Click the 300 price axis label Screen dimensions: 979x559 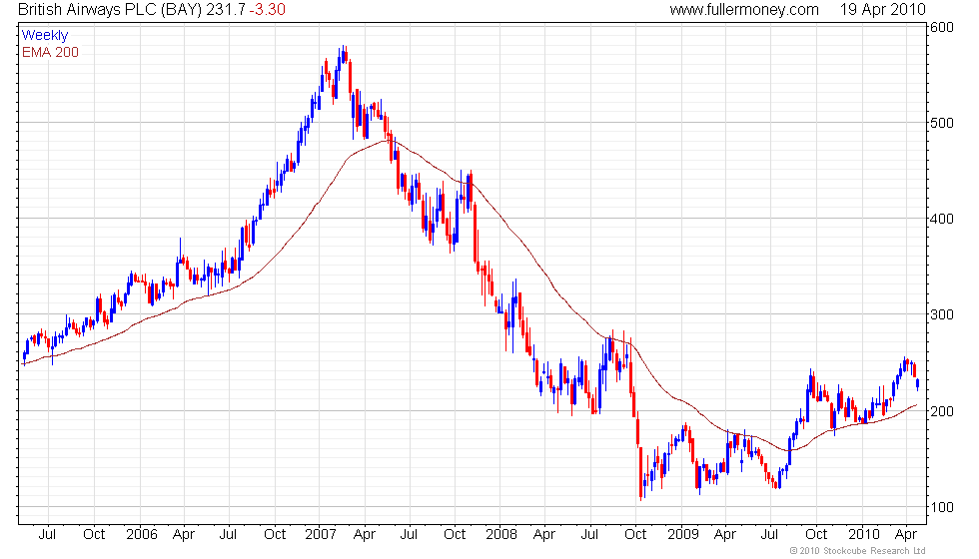(942, 315)
